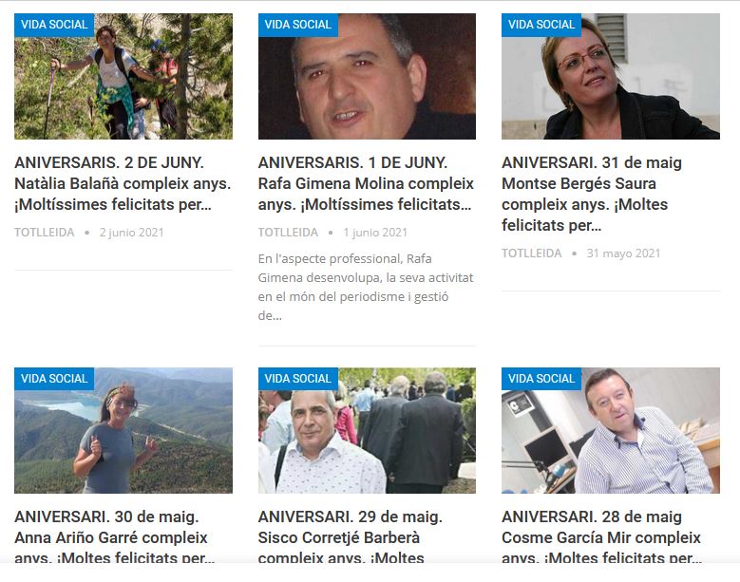Open the Sisco Corretjé Barberà photo
The image size is (740, 582).
tap(367, 431)
